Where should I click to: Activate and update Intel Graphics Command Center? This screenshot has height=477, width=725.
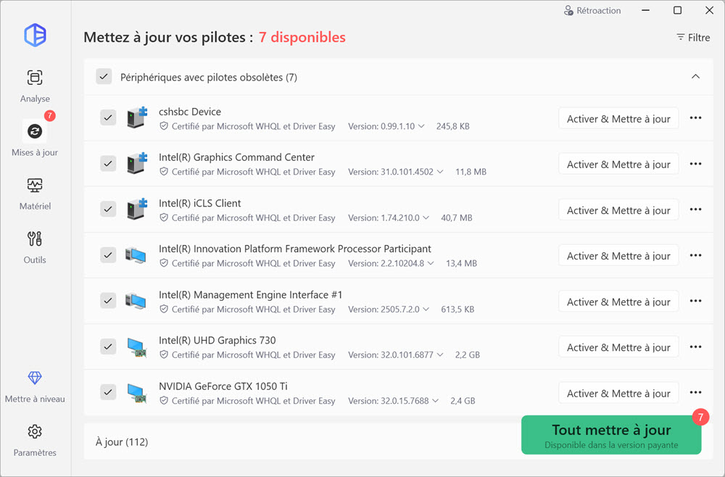618,164
